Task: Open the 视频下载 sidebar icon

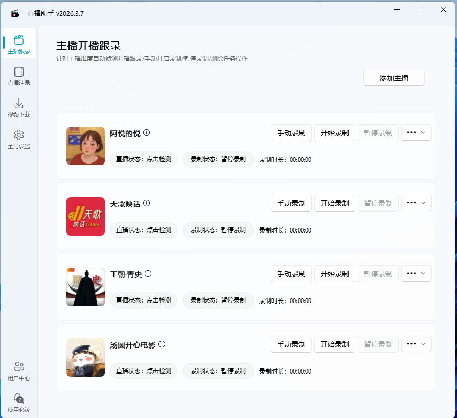Action: [x=19, y=107]
